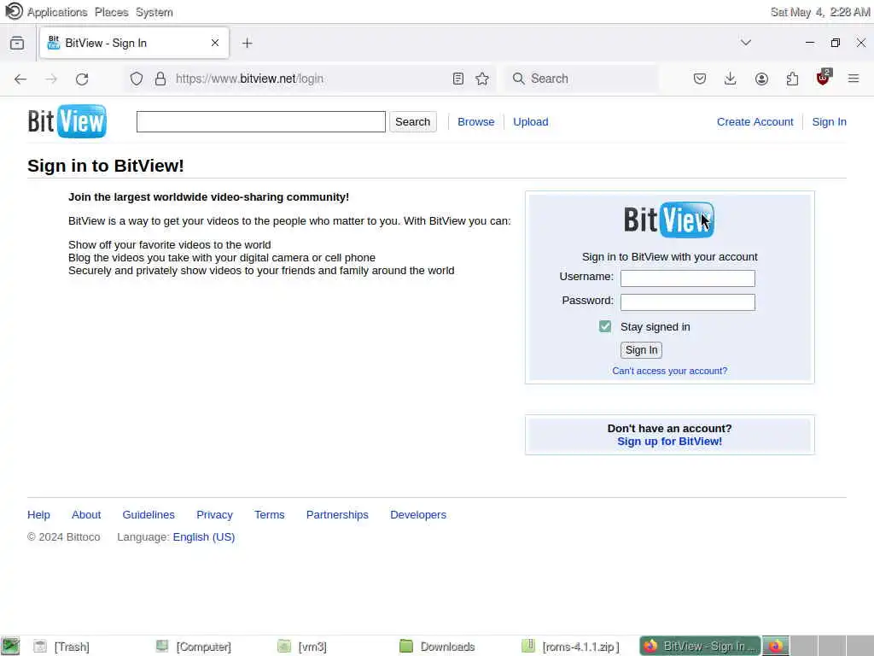Click the Firefox View icon
Viewport: 874px width, 656px height.
click(17, 43)
